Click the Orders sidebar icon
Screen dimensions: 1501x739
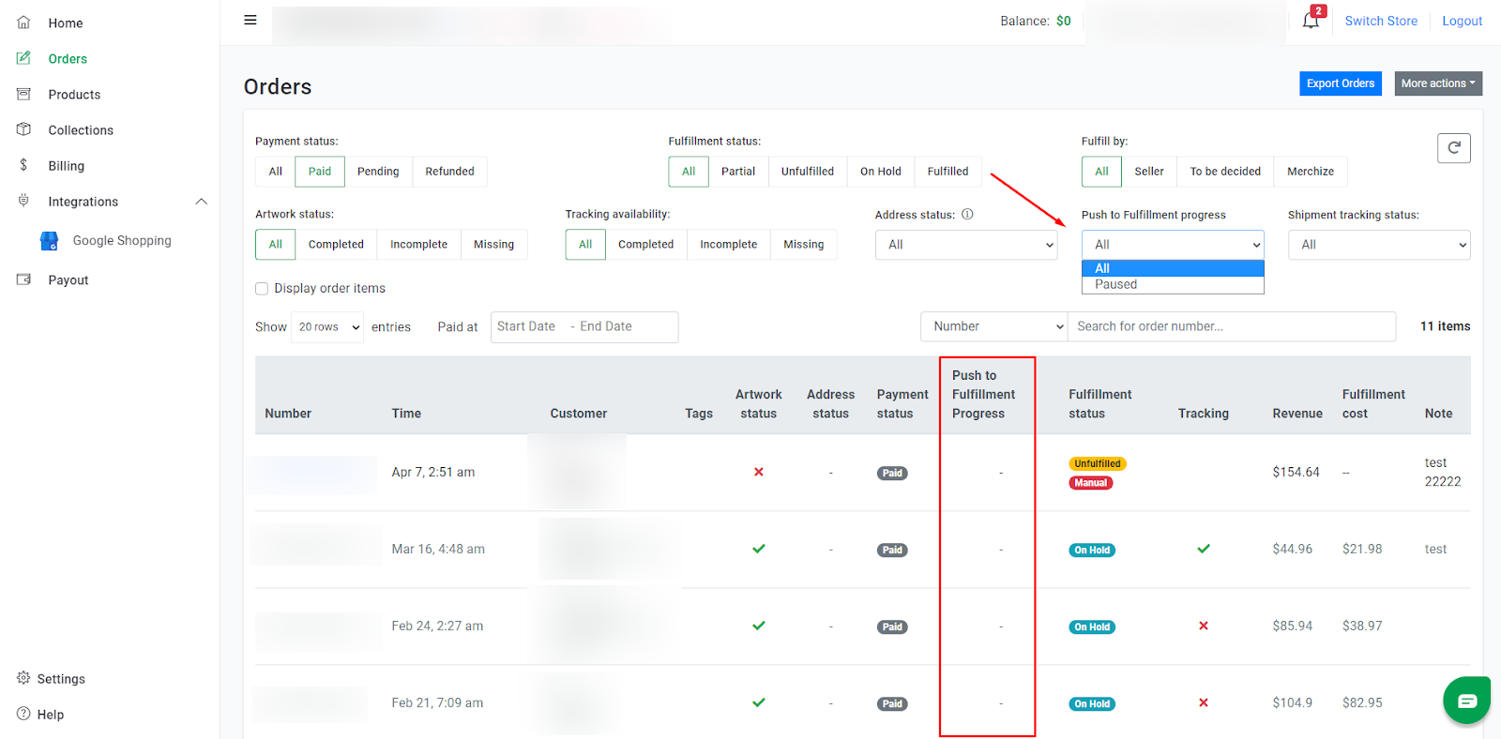24,58
